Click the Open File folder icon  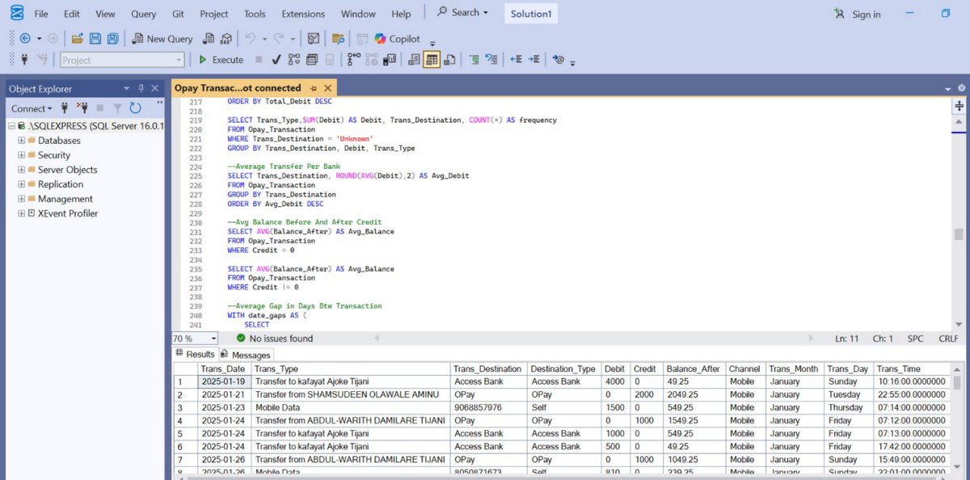click(x=78, y=39)
